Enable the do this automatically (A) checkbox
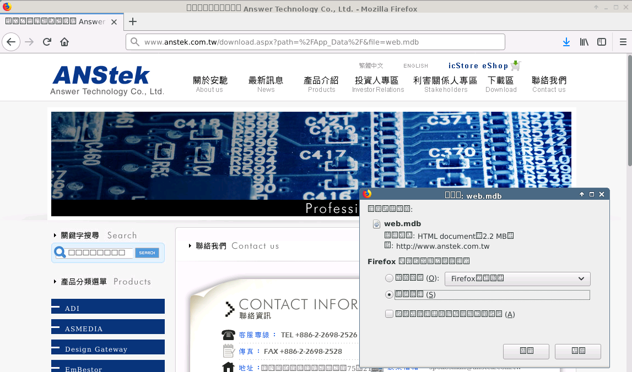 (x=389, y=314)
